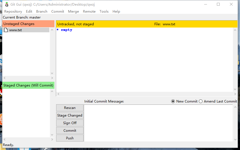Click the Commit button
The width and height of the screenshot is (240, 150).
(70, 131)
